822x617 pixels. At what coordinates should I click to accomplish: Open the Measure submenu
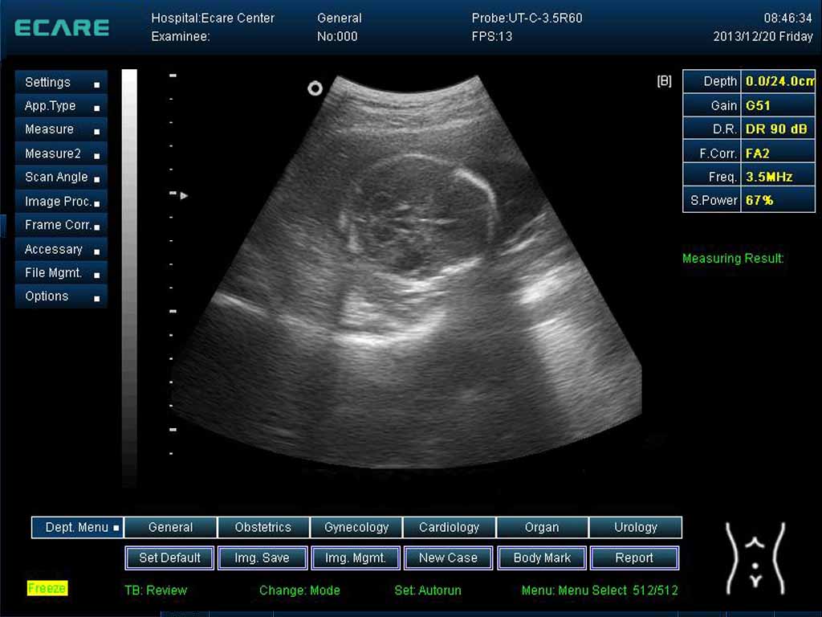[x=61, y=129]
